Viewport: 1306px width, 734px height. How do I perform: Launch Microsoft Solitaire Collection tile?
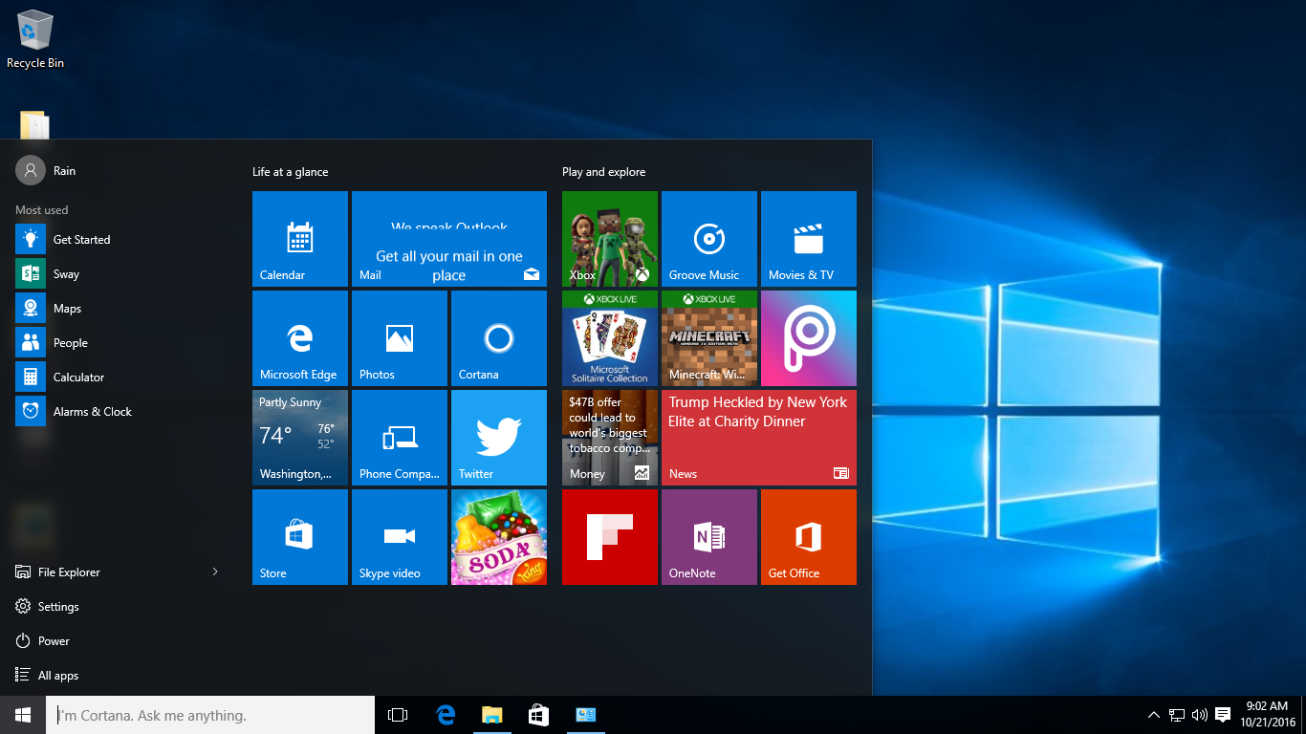click(610, 338)
